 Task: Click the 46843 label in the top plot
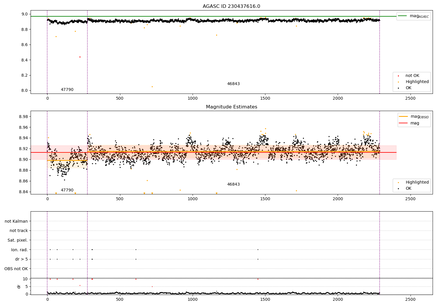(x=233, y=84)
